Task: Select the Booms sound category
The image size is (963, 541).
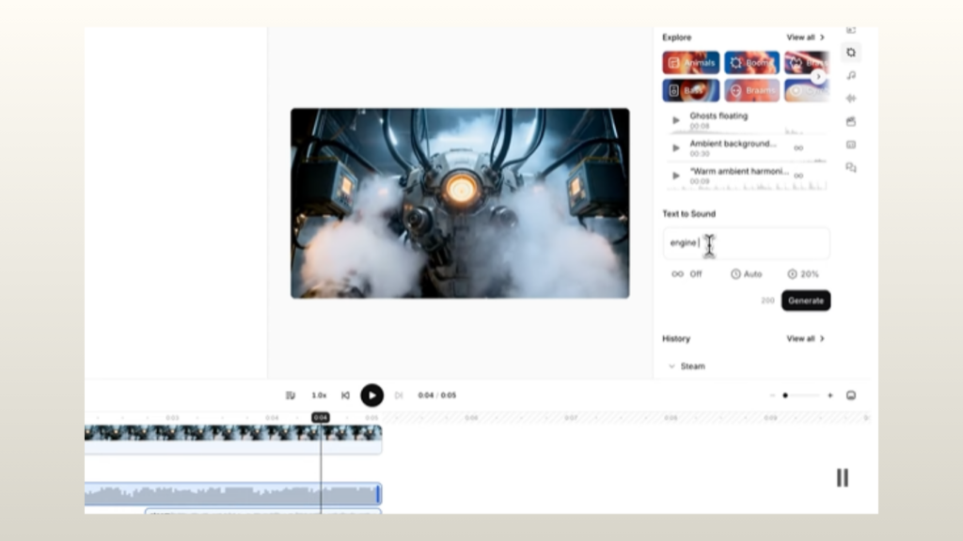Action: [751, 63]
